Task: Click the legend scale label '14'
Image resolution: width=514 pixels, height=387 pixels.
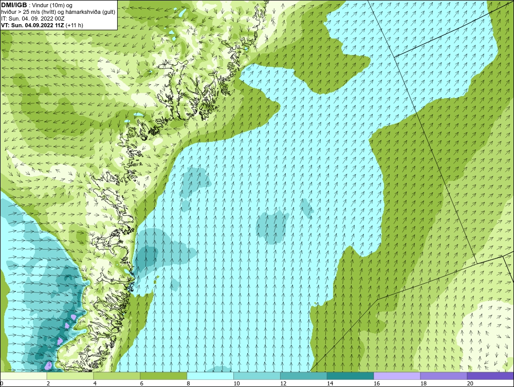Action: (330, 383)
